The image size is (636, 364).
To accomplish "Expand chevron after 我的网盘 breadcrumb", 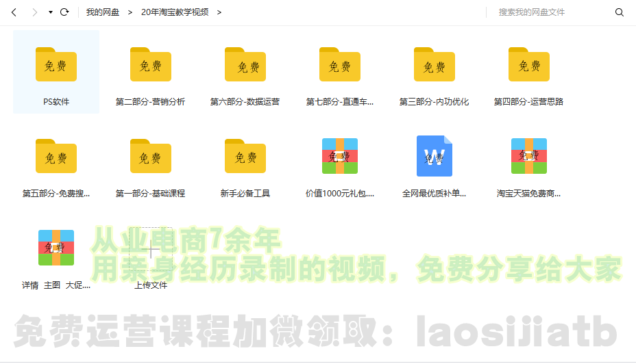I will [130, 12].
